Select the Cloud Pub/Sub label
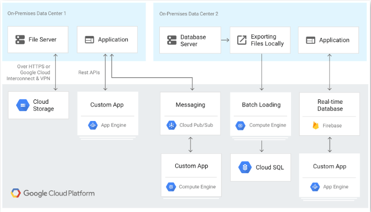371x212 pixels. (196, 125)
